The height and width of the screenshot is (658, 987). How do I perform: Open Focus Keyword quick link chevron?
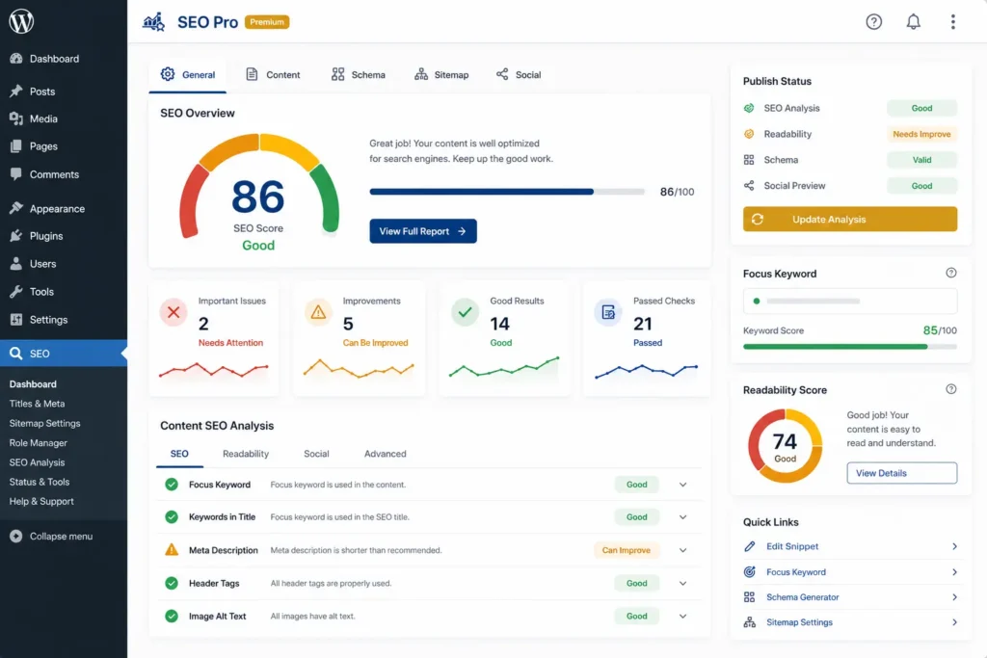(955, 572)
